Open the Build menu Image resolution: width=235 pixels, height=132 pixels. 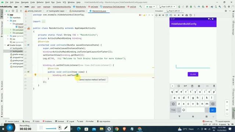click(x=47, y=2)
